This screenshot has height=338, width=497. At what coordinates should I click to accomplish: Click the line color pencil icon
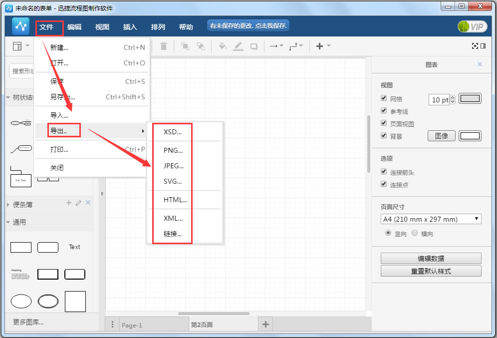(x=238, y=46)
